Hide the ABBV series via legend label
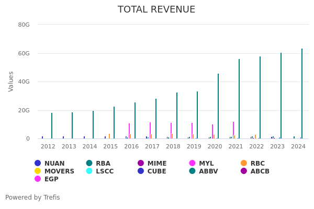The image size is (314, 209). (x=208, y=171)
